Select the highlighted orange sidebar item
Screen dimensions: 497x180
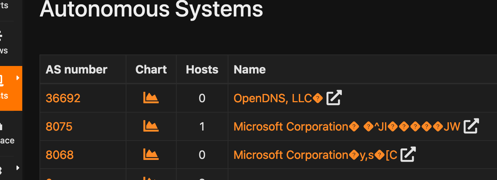pyautogui.click(x=11, y=88)
